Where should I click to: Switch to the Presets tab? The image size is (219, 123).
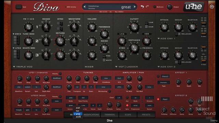(x=146, y=115)
